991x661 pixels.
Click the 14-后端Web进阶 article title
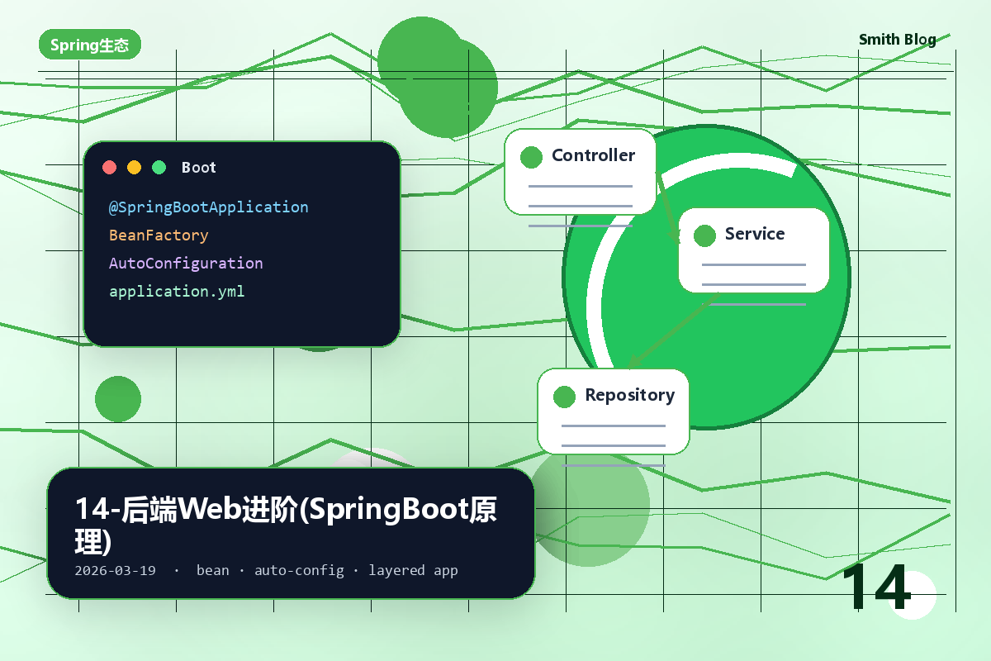286,525
